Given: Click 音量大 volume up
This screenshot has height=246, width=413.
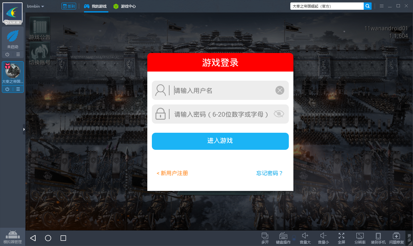Looking at the screenshot, I should 305,238.
